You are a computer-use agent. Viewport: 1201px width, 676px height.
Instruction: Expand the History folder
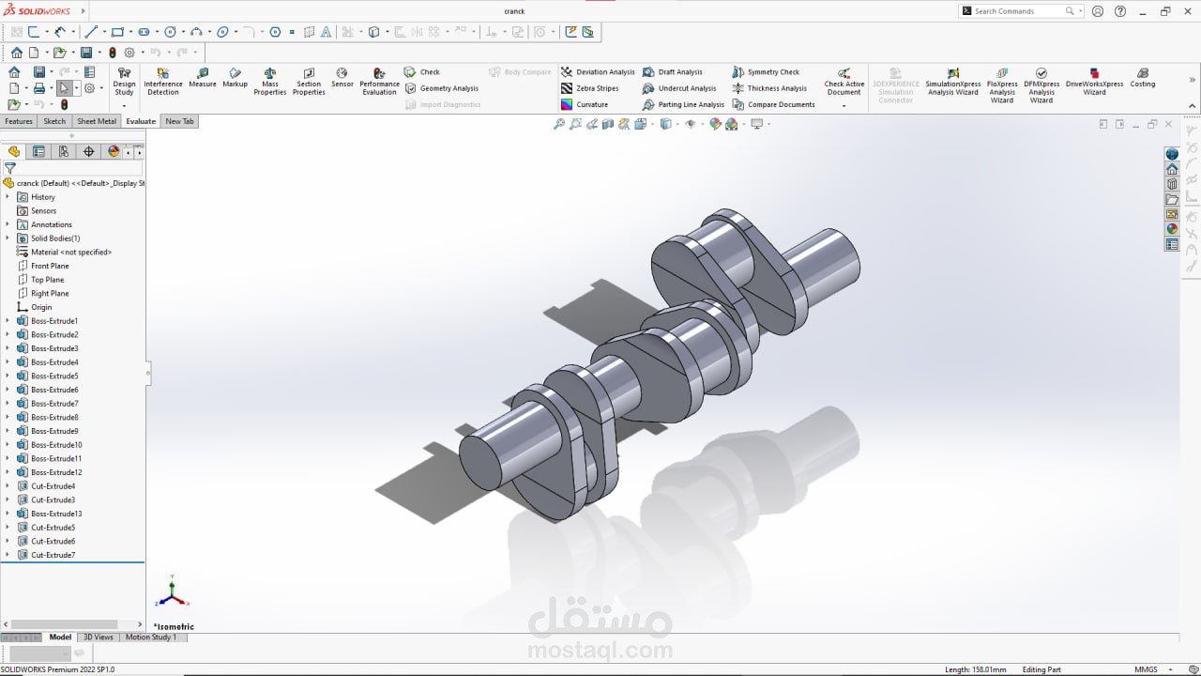point(8,197)
